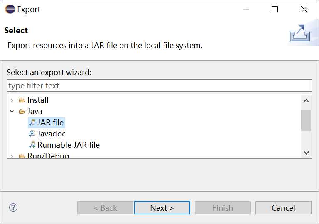319x224 pixels.
Task: Click the Run/Debug folder icon
Action: click(x=22, y=156)
